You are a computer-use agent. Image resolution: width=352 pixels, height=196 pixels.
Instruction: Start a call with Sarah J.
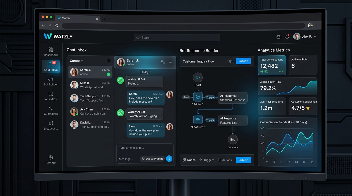[x=163, y=62]
